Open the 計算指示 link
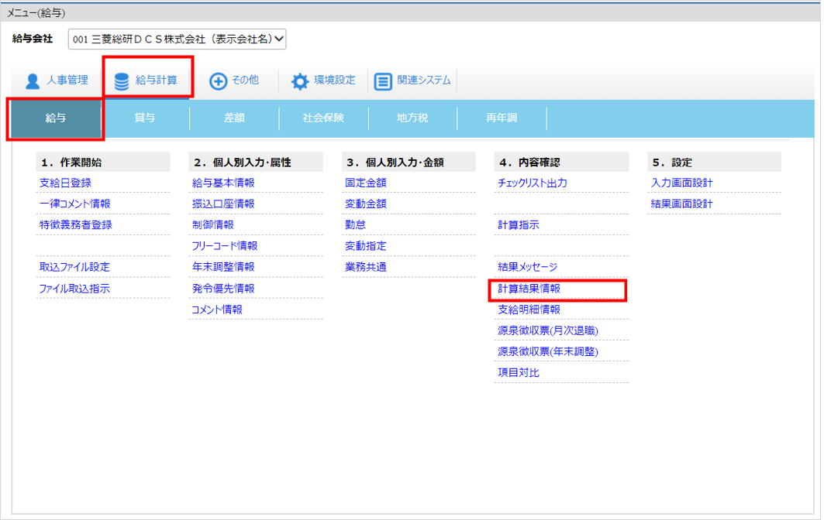 [x=519, y=225]
